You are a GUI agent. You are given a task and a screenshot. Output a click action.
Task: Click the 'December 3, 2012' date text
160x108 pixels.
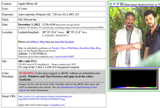pyautogui.click(x=29, y=24)
